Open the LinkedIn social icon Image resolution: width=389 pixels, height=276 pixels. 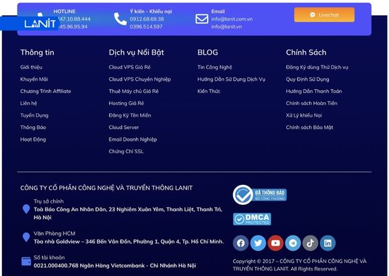[x=328, y=243]
